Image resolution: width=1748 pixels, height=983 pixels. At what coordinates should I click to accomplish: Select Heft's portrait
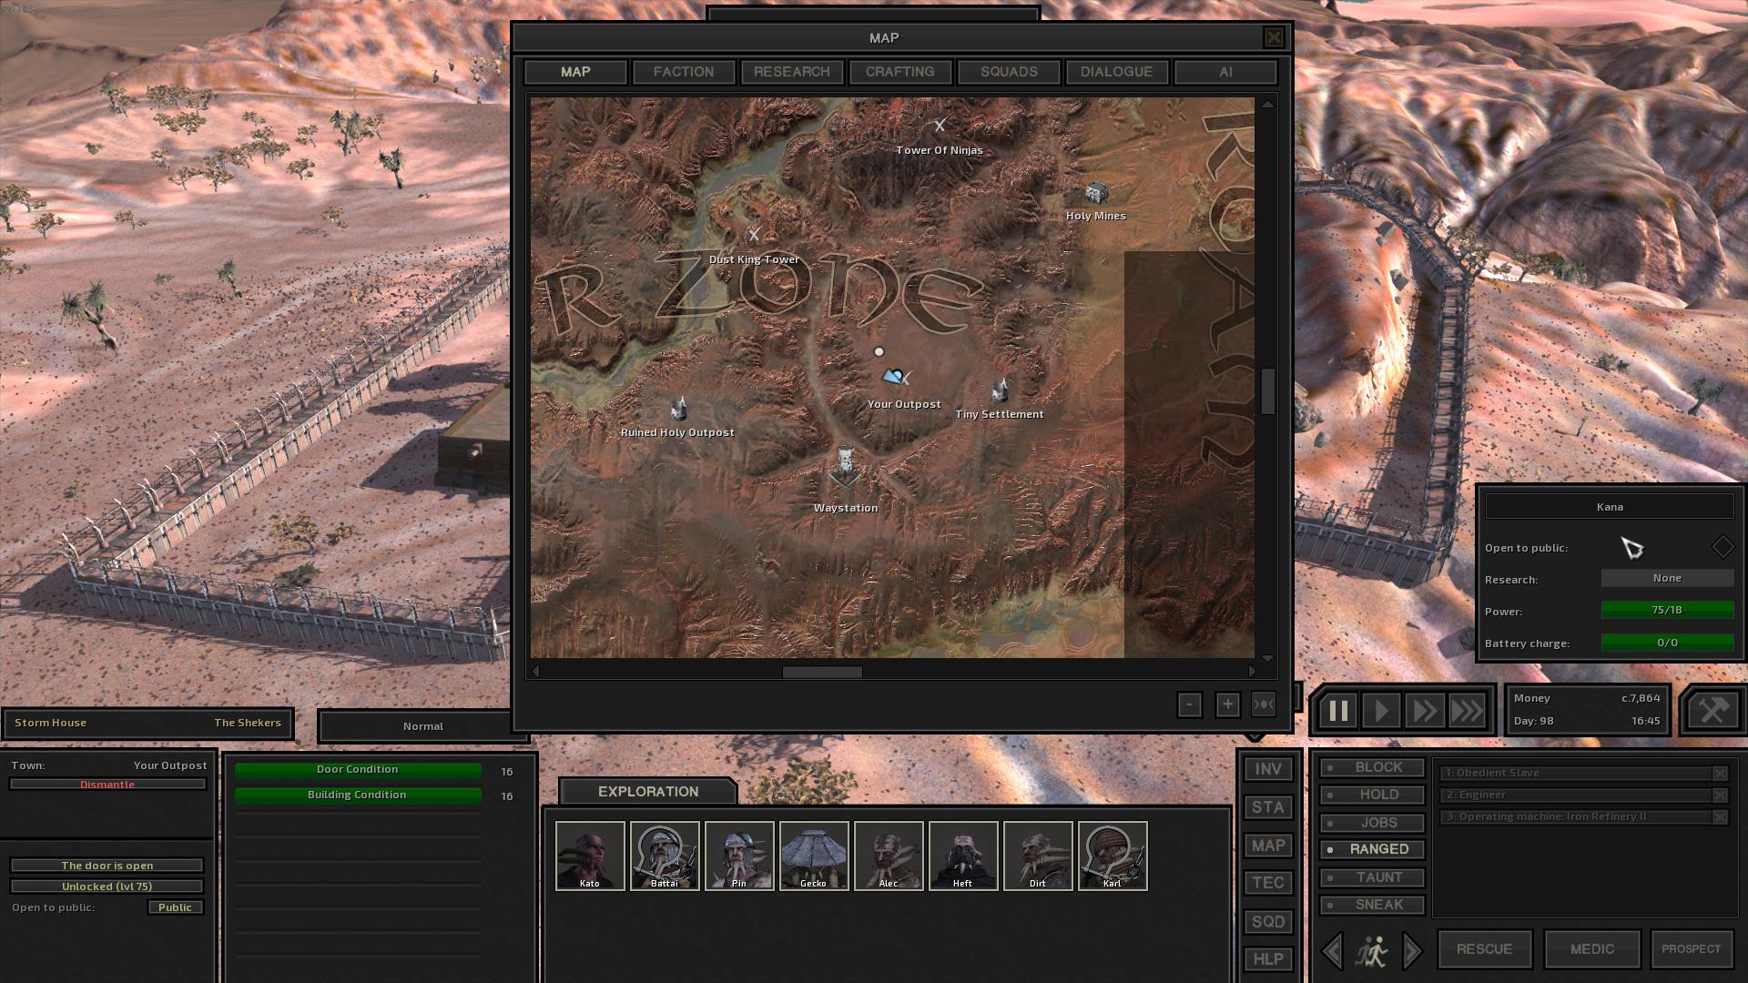click(x=963, y=856)
